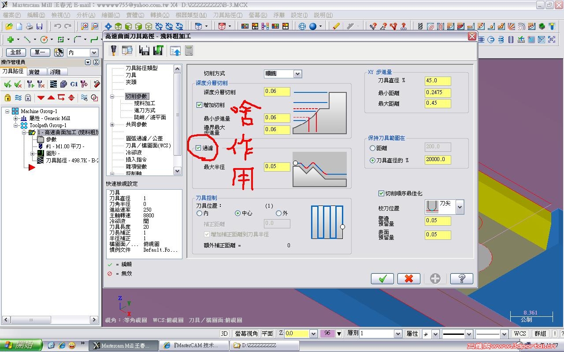Select the 中心 tool position radio button
The image size is (564, 352).
click(x=238, y=213)
